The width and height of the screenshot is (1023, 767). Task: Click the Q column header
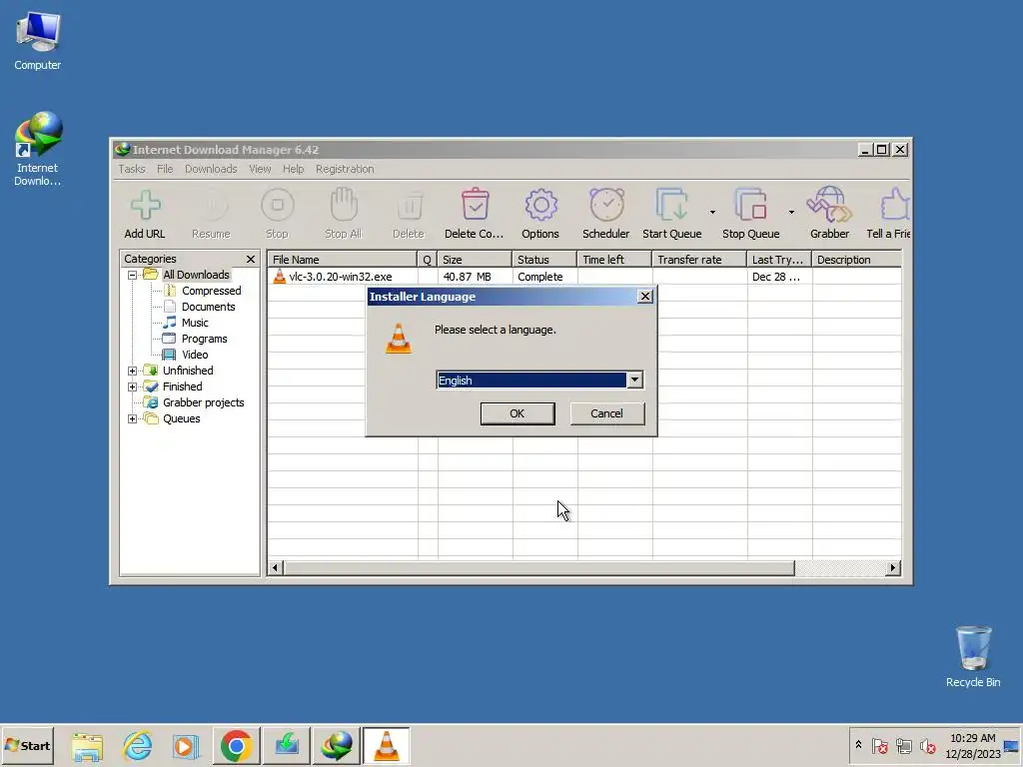(428, 260)
